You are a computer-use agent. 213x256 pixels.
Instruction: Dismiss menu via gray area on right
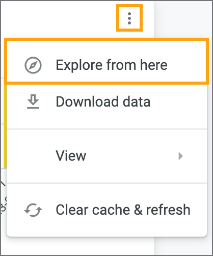183,19
